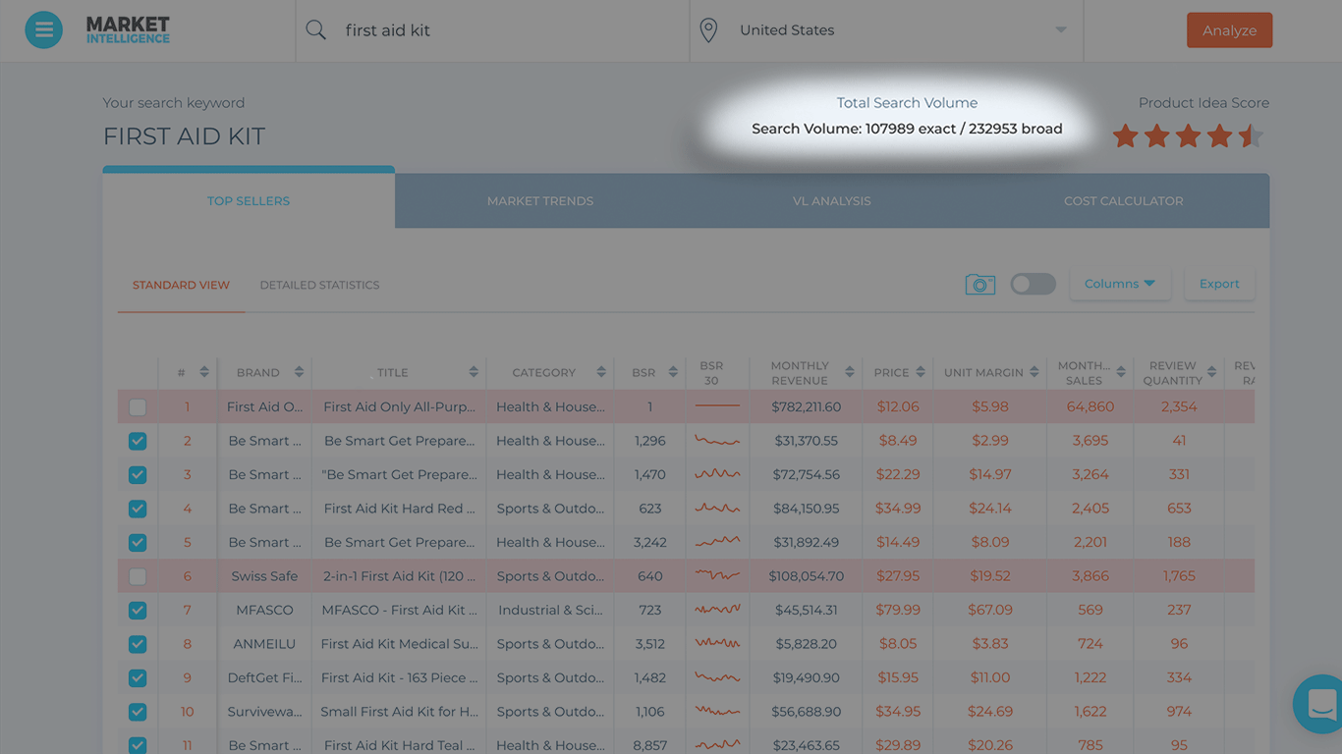Select the Standard View tab
This screenshot has height=754, width=1342.
point(181,285)
